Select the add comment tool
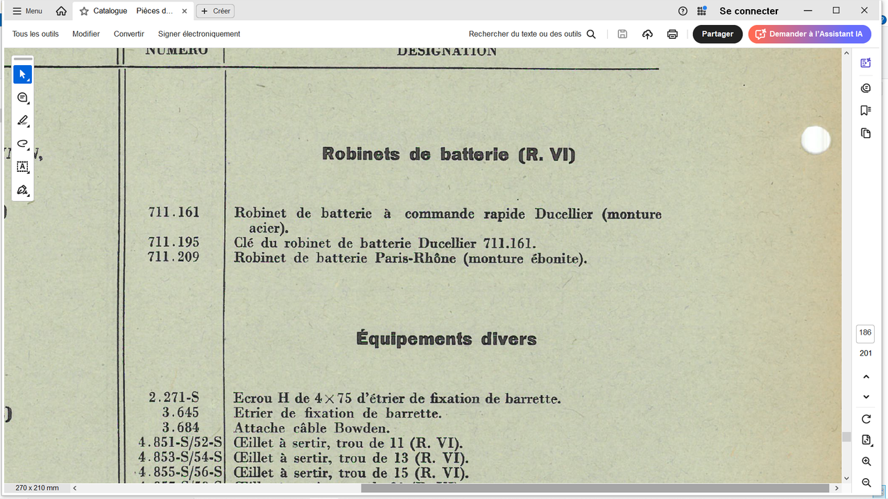888x499 pixels. tap(23, 98)
